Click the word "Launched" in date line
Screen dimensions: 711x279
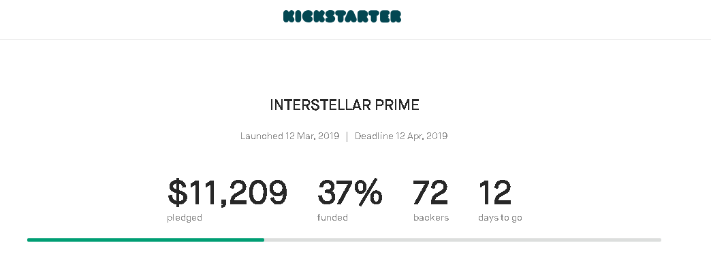261,136
